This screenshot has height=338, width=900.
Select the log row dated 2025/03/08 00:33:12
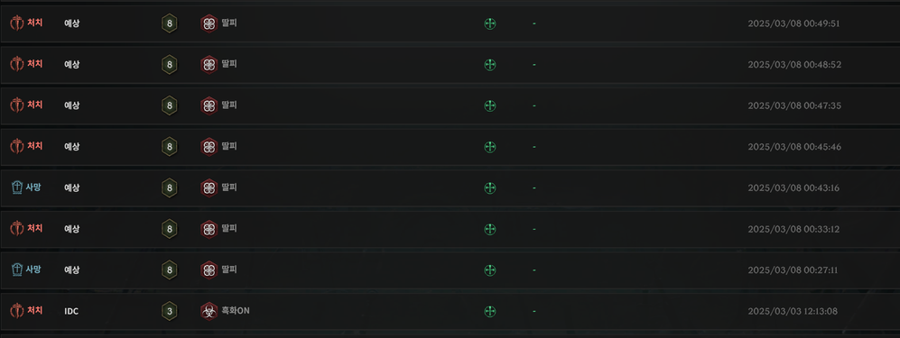tap(450, 229)
